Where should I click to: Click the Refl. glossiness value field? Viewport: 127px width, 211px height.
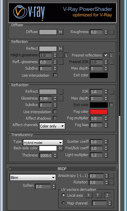(x=45, y=62)
